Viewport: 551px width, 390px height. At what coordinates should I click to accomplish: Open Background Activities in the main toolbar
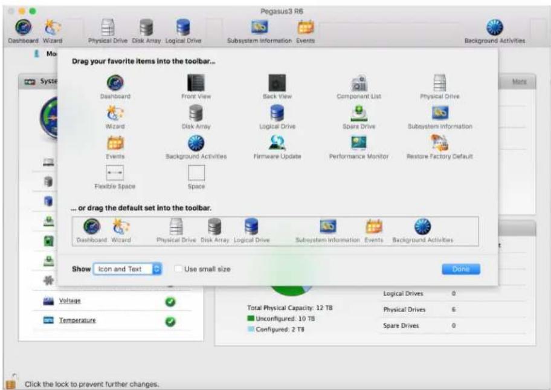pyautogui.click(x=494, y=31)
